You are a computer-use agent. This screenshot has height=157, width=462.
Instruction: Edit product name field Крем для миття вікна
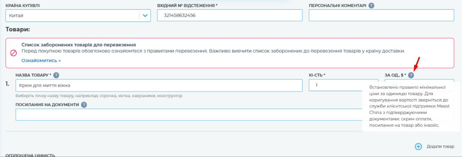coord(159,85)
